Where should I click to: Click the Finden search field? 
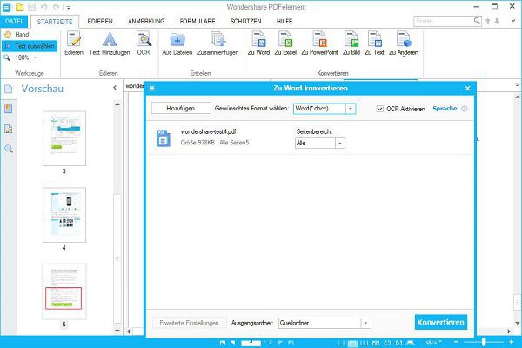[x=443, y=21]
